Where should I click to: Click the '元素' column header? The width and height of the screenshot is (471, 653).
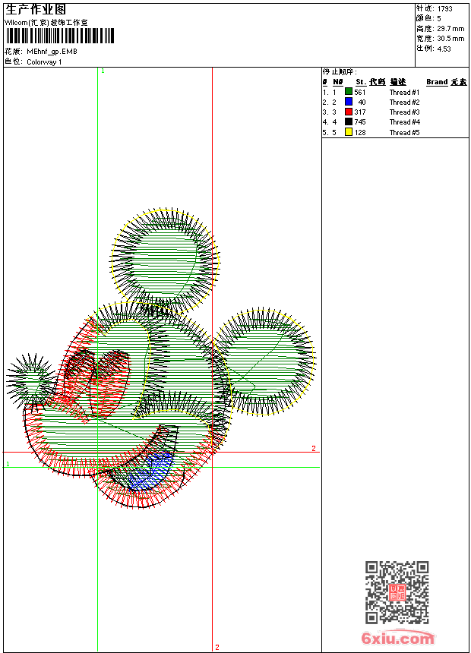(x=459, y=82)
